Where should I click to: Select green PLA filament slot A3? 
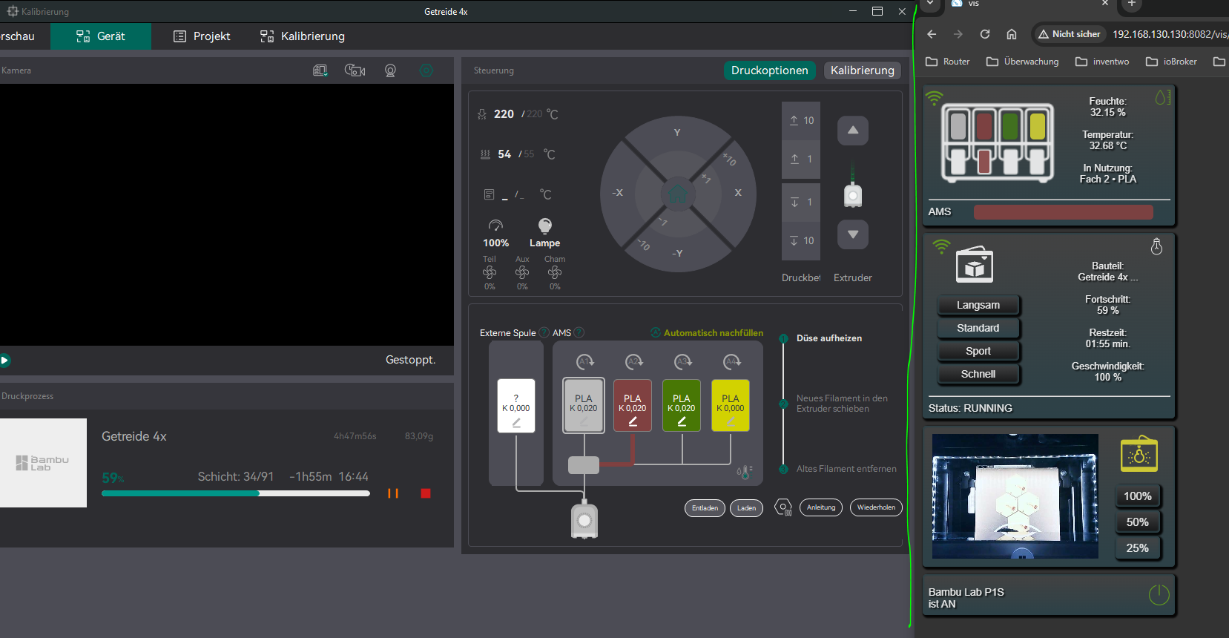pyautogui.click(x=682, y=405)
